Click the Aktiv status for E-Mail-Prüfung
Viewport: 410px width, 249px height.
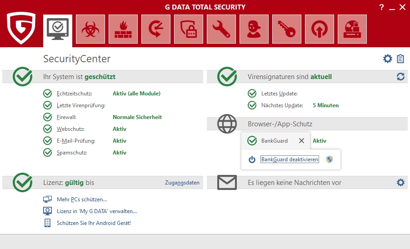120,140
